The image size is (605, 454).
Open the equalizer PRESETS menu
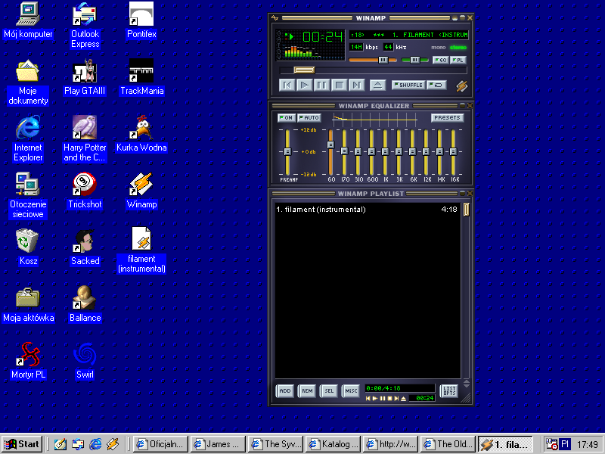point(447,118)
